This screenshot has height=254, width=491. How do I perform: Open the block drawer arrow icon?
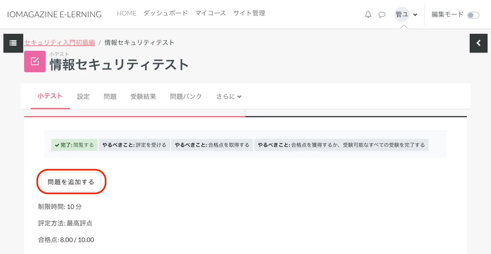tap(478, 43)
